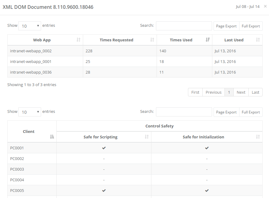Click Page Export for client table
Screen dimensions: 269x198
tap(226, 112)
